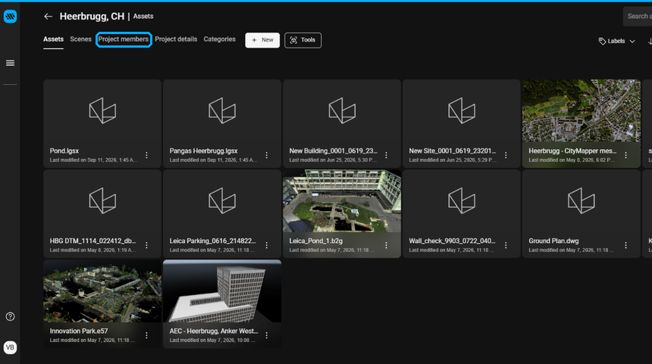
Task: Click cube placeholder on New Building_0001 card
Action: point(342,110)
